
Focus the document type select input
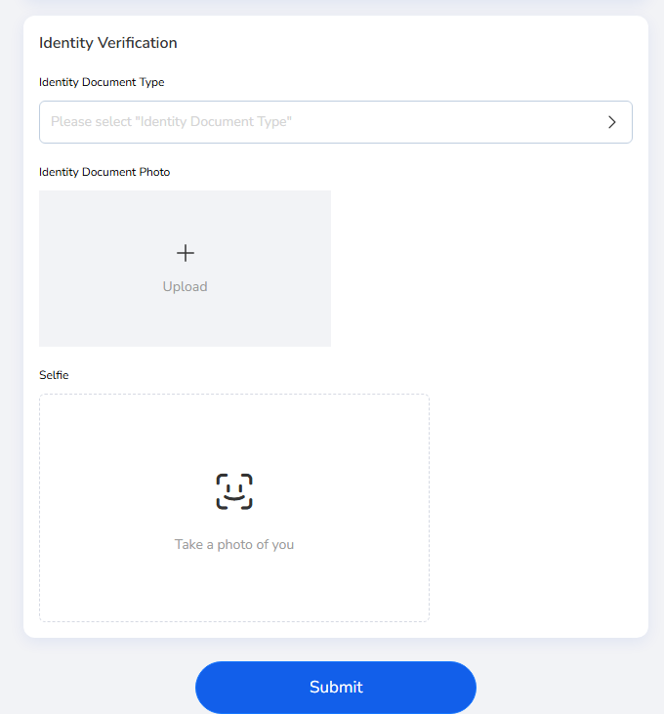pyautogui.click(x=335, y=122)
